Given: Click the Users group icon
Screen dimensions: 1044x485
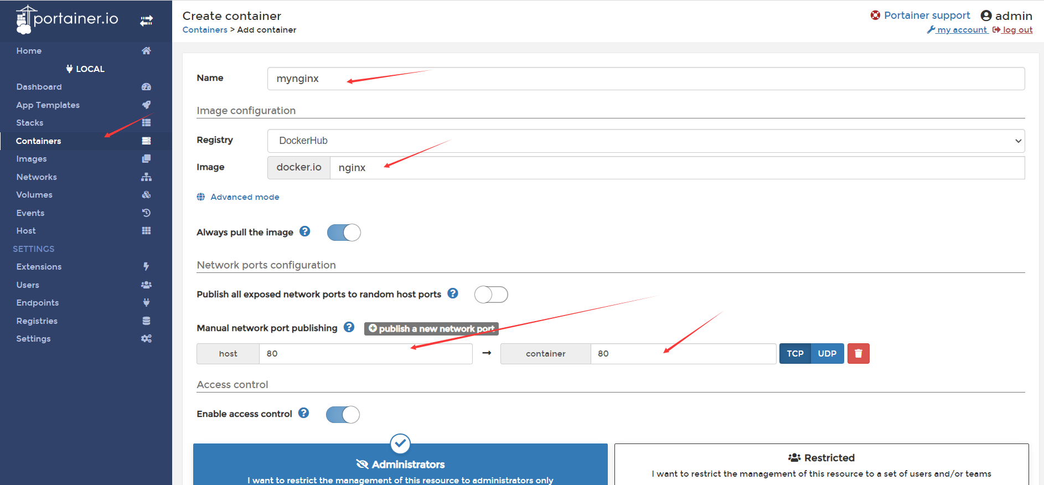Looking at the screenshot, I should (x=146, y=285).
